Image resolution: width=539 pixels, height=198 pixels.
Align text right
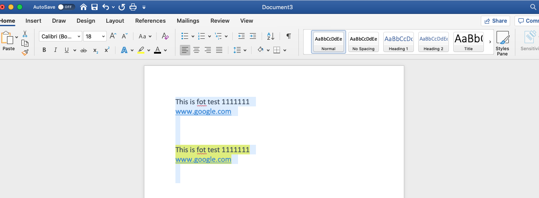coord(208,50)
